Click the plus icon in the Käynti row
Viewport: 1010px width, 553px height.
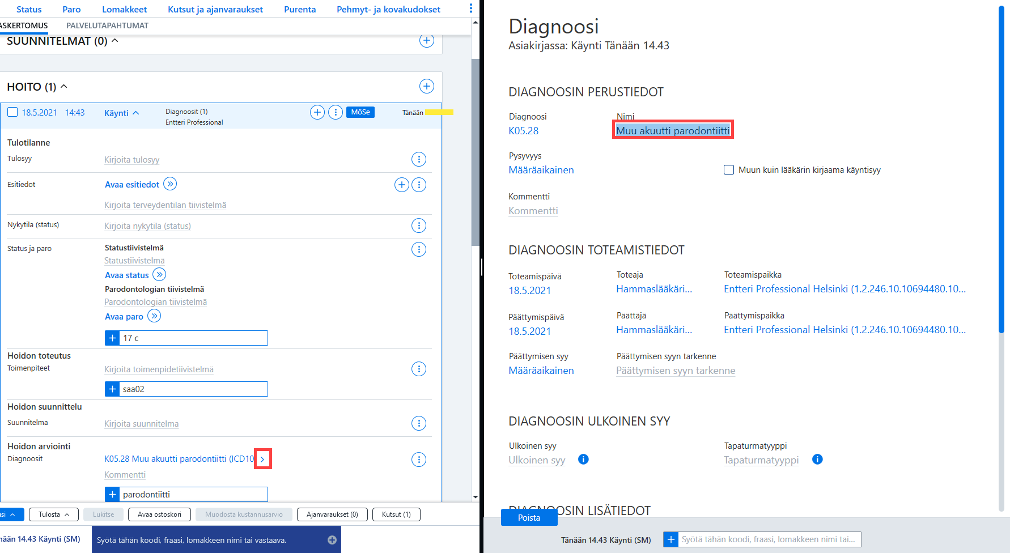coord(317,112)
